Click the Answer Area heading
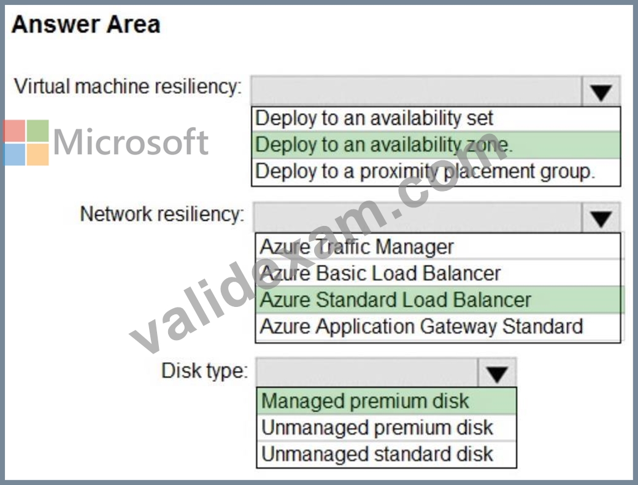This screenshot has width=638, height=485. 86,25
